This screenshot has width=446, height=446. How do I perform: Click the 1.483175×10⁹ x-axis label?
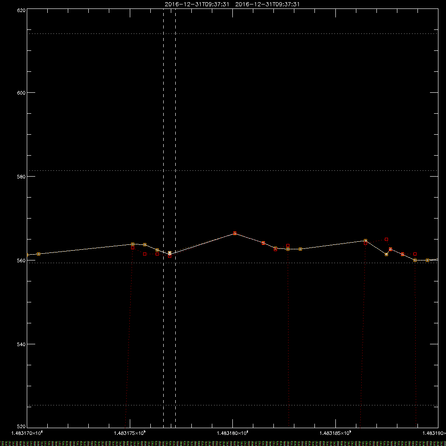point(130,433)
